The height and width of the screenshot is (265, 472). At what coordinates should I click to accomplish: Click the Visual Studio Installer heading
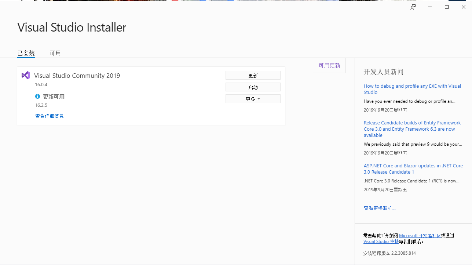tap(72, 28)
